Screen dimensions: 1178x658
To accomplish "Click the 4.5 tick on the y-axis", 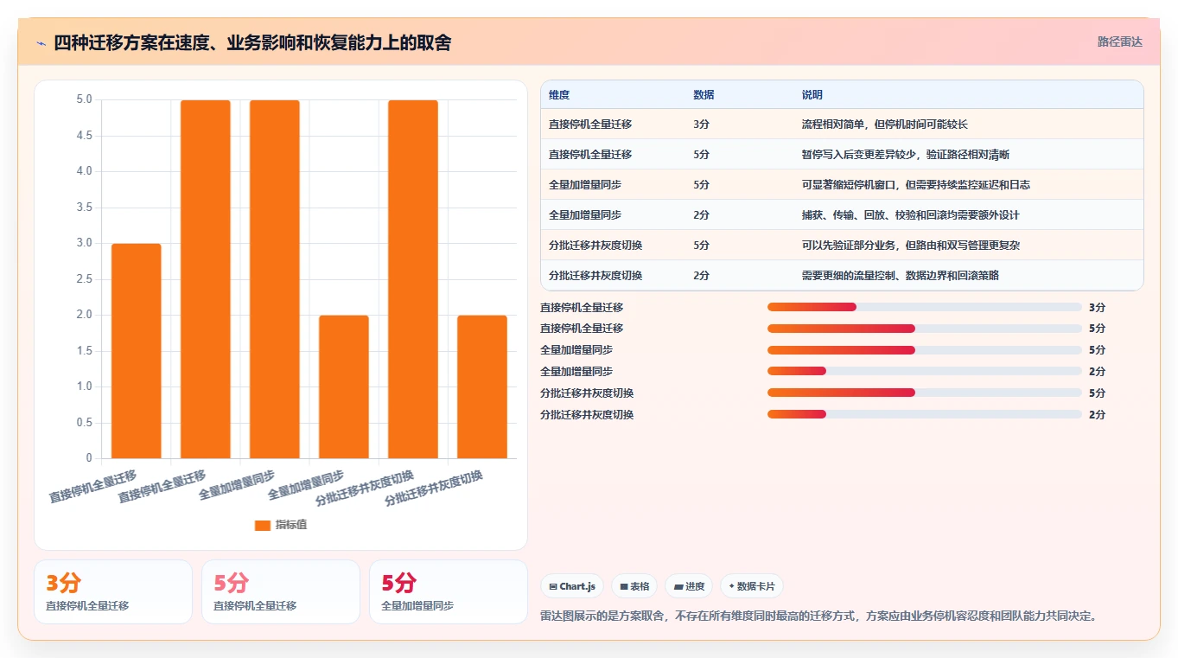I will click(84, 136).
